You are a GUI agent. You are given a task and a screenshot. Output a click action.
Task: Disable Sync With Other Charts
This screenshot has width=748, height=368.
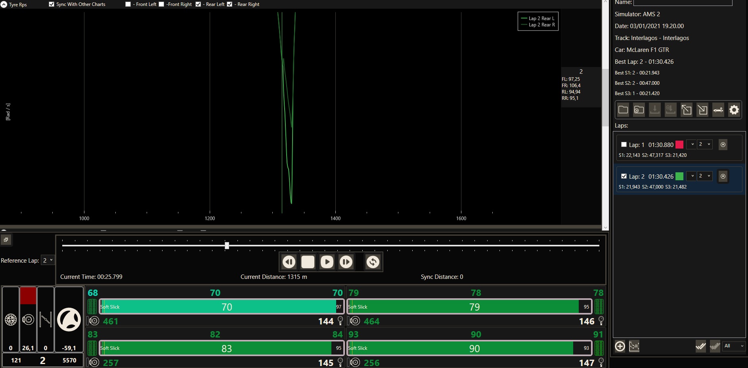[x=52, y=4]
